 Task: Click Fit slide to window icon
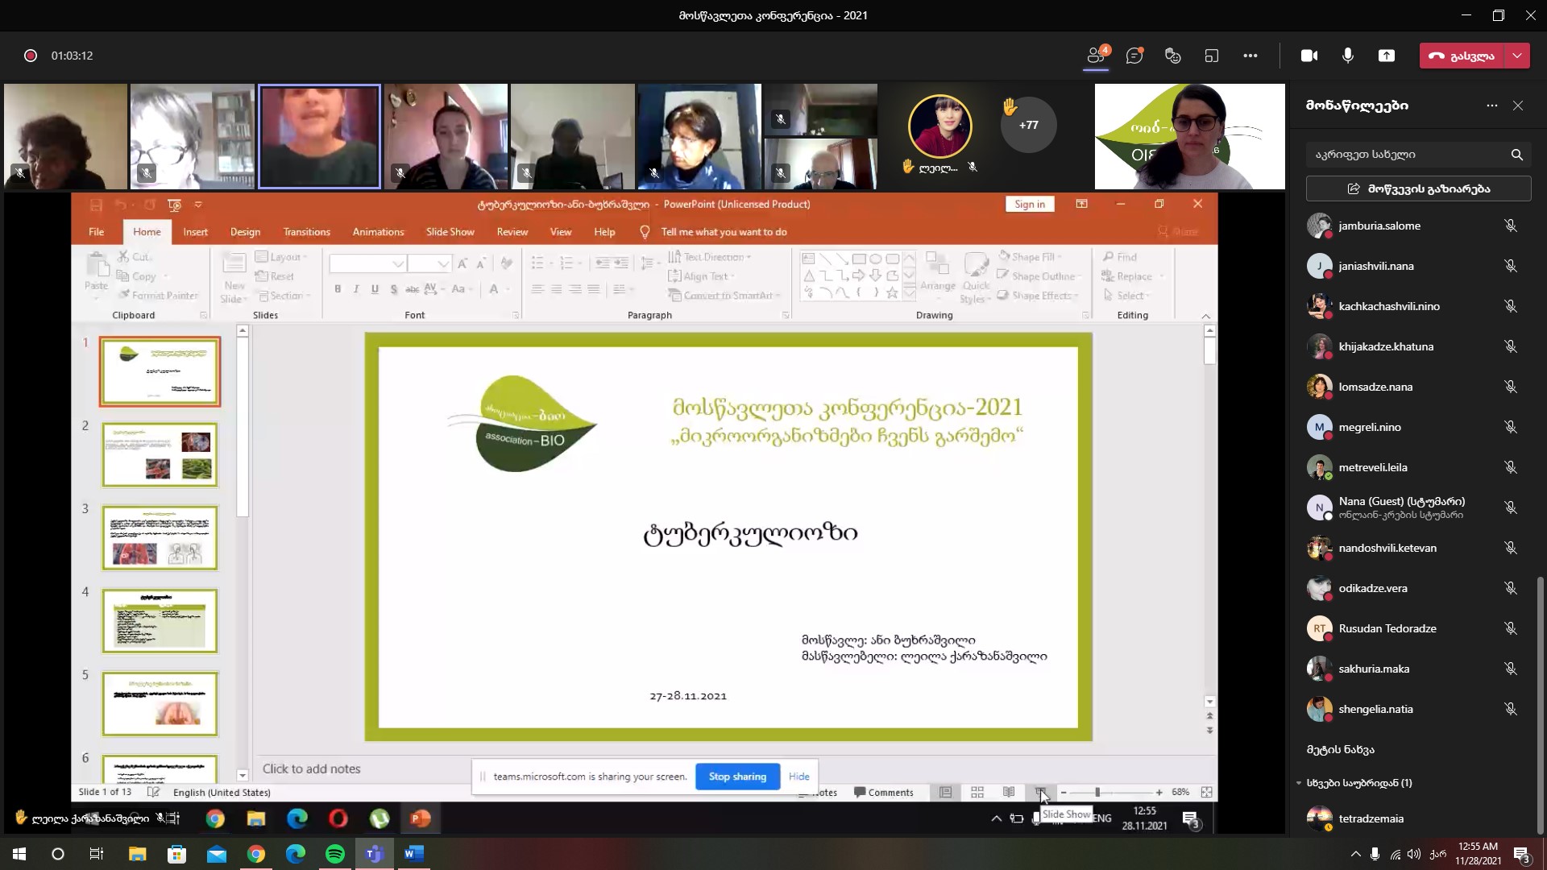point(1206,793)
